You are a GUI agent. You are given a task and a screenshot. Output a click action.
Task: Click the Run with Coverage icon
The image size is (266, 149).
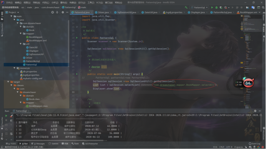(x=221, y=7)
